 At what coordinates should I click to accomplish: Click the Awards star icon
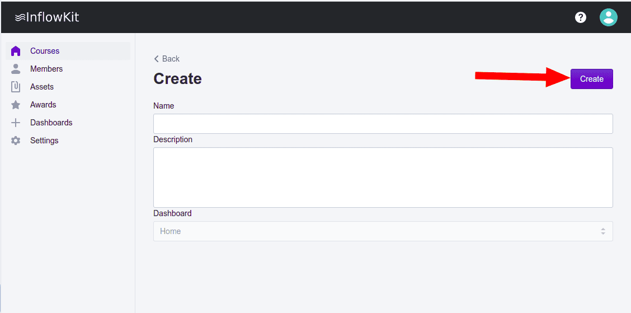point(16,105)
